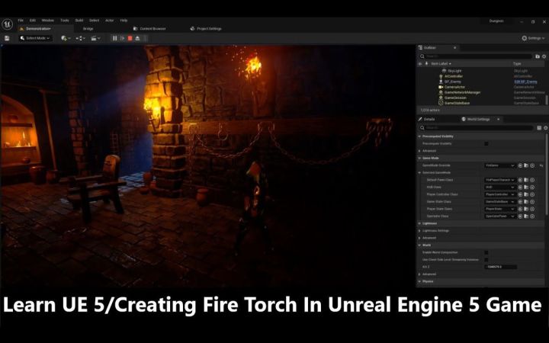Open the Select Mode dropdown
Screen dimensions: 549x343
[35, 38]
